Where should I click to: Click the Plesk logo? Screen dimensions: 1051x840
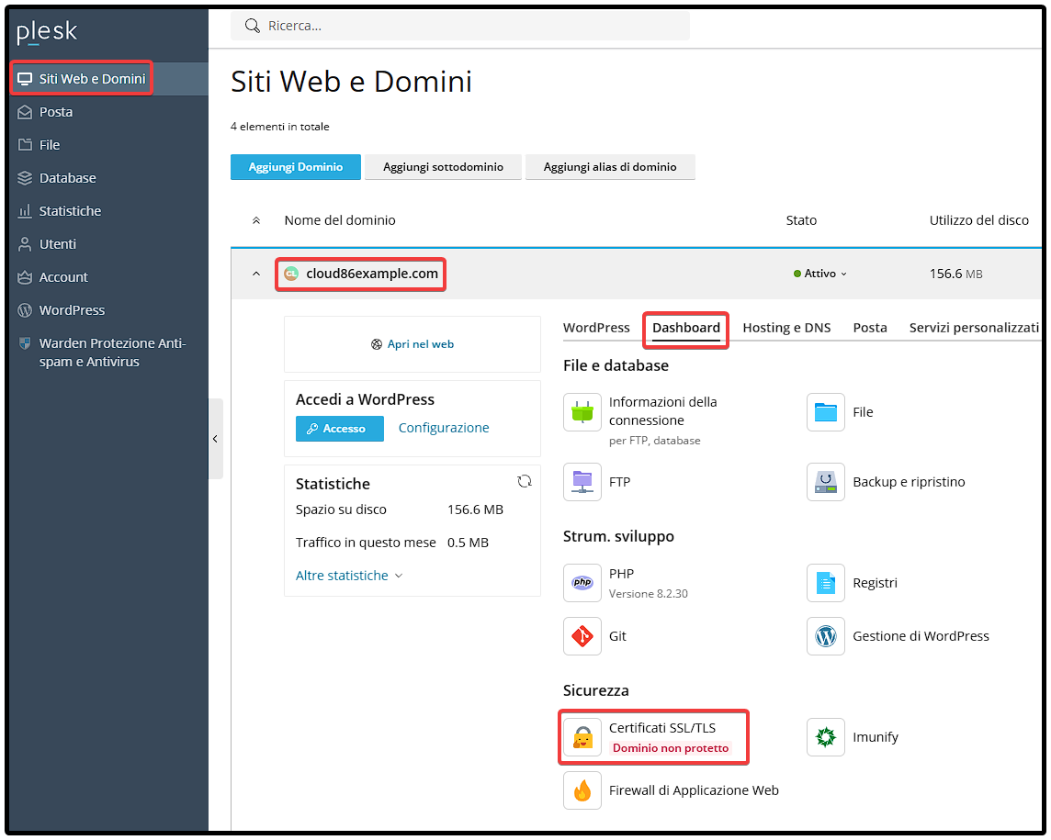point(46,31)
